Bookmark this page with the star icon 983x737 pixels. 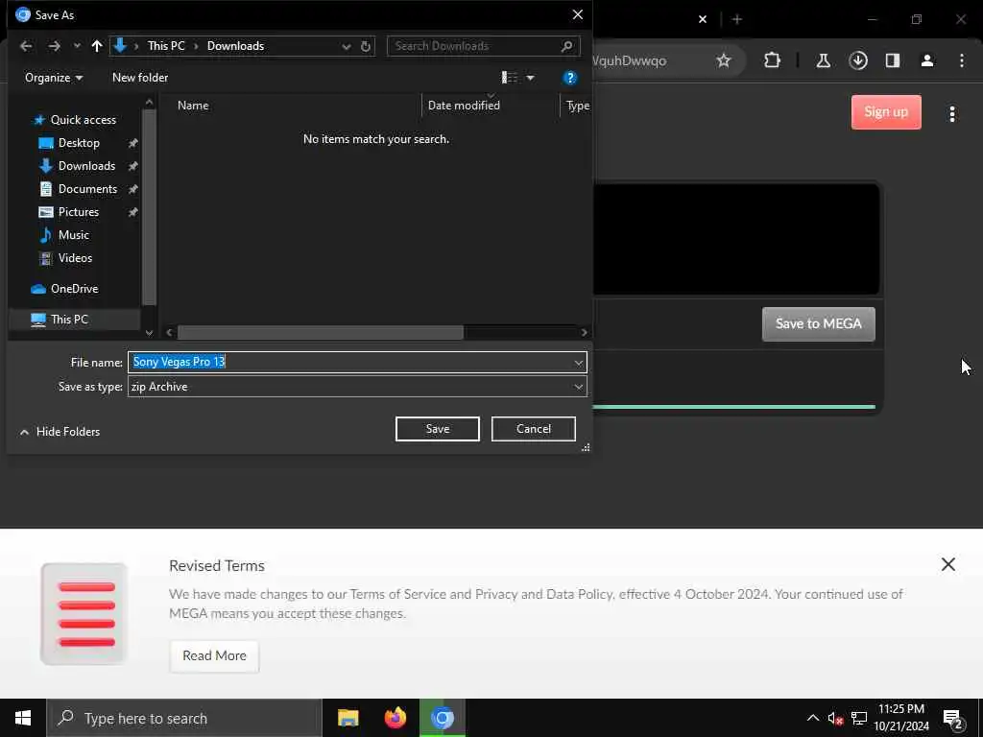(724, 60)
